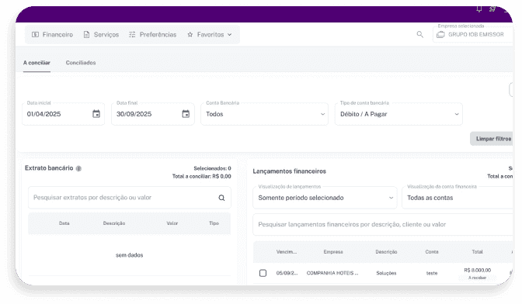Click the Conta column header
522x304 pixels.
(432, 252)
